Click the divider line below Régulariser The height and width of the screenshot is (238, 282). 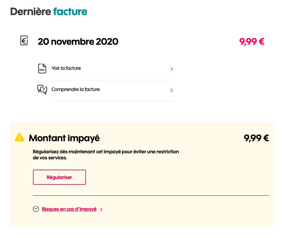(x=151, y=195)
